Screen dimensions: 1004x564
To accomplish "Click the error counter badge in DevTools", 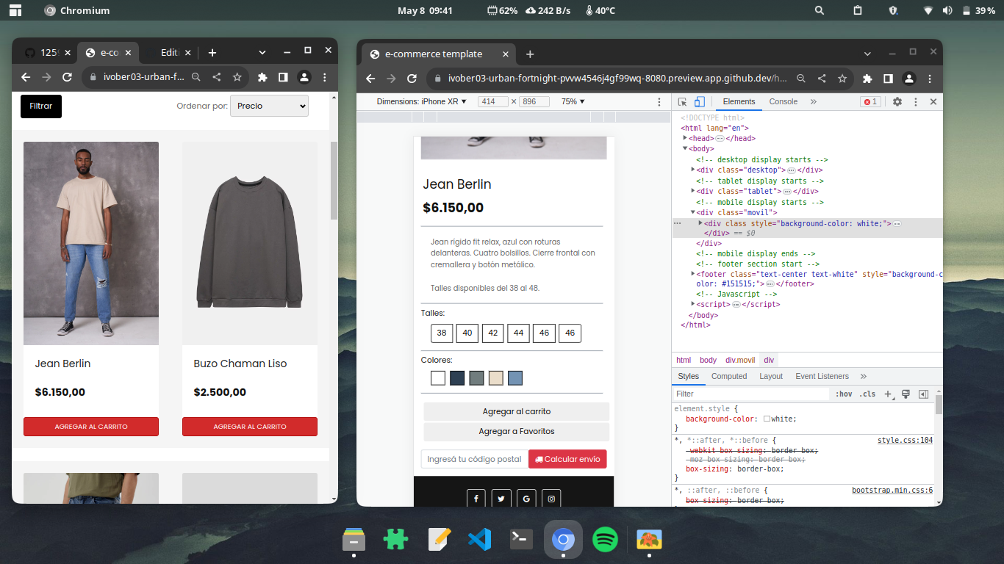I will point(870,101).
